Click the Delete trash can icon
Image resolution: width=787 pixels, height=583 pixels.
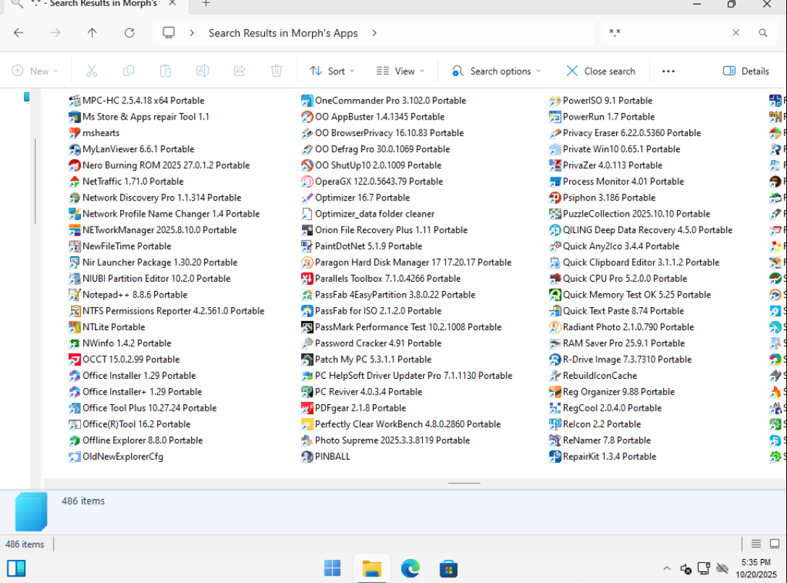coord(277,71)
